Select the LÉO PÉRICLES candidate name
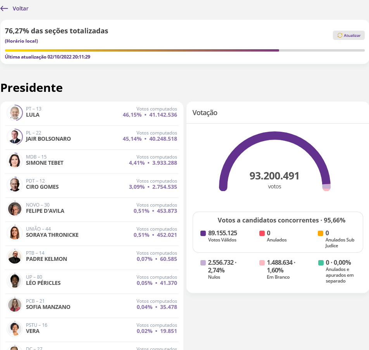Screen dimensions: 369x350 point(43,283)
